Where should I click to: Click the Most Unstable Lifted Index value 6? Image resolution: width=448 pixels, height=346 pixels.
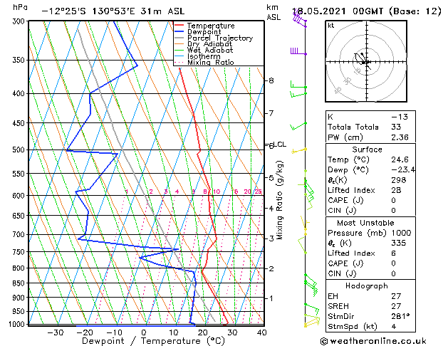pos(394,253)
